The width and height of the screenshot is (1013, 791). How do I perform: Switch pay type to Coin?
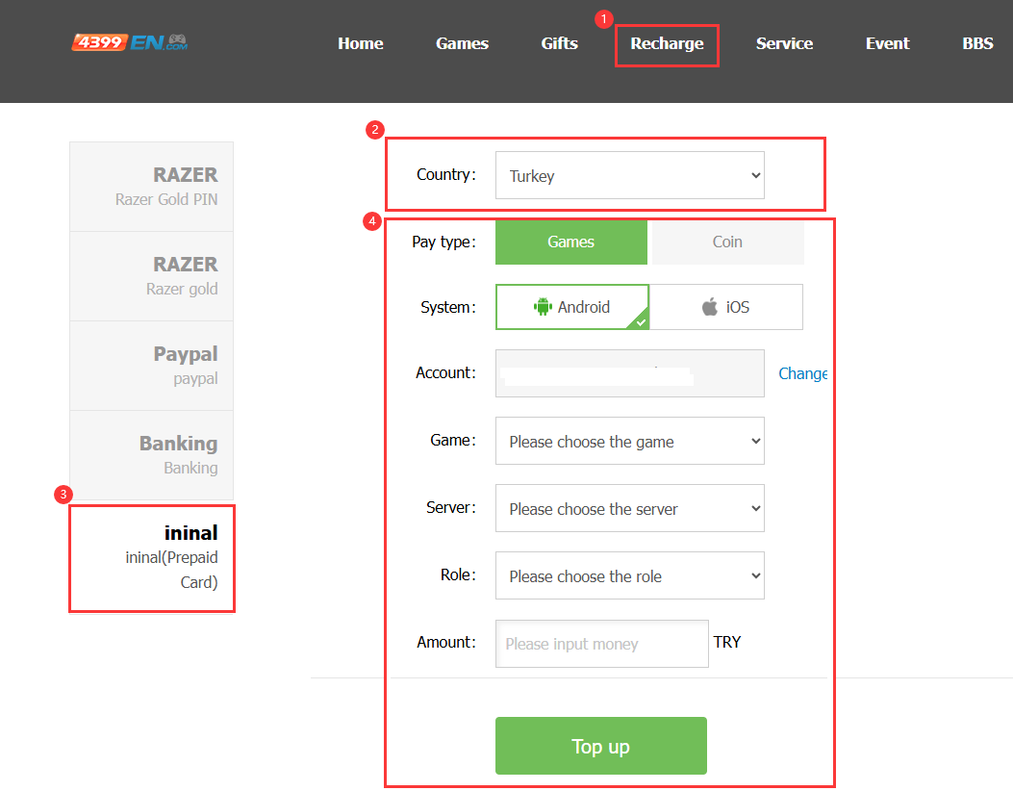point(727,242)
